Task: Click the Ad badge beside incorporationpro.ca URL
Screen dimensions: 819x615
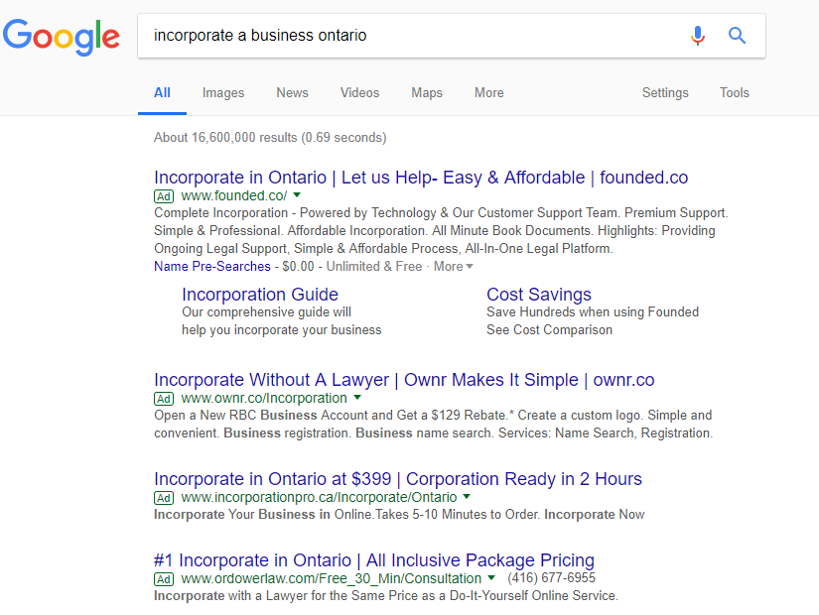Action: click(164, 498)
